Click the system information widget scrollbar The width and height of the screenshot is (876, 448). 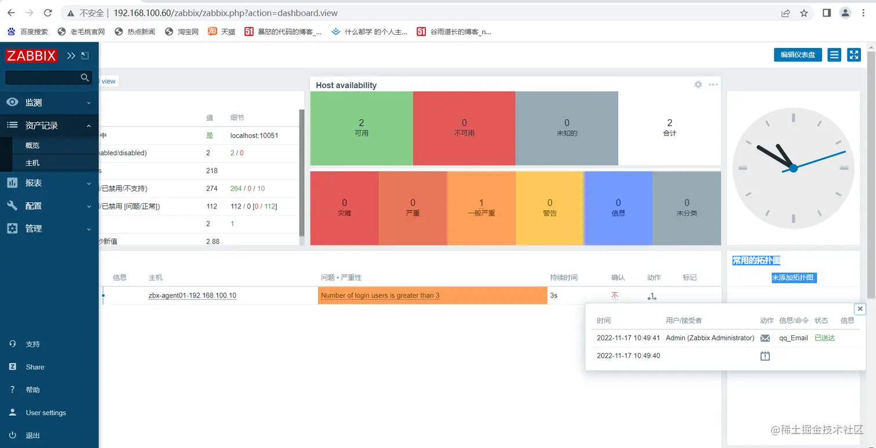[x=301, y=172]
